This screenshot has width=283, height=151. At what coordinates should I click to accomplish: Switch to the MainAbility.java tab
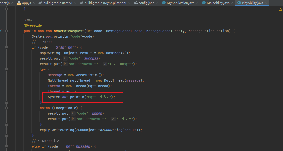click(218, 3)
